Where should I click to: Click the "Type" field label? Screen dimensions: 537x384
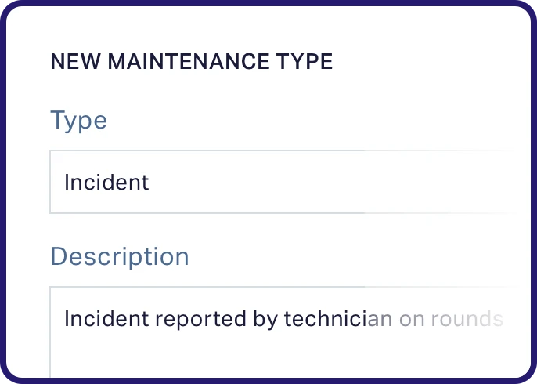click(78, 121)
